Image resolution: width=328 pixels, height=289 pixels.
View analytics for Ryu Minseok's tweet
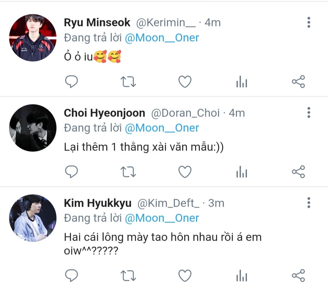pyautogui.click(x=242, y=82)
